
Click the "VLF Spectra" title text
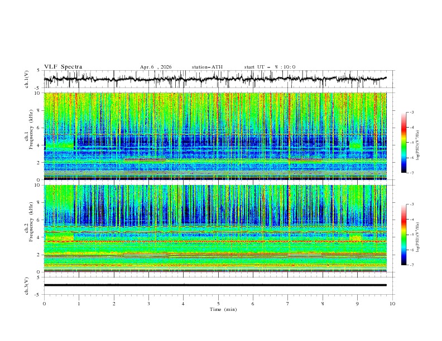point(63,67)
